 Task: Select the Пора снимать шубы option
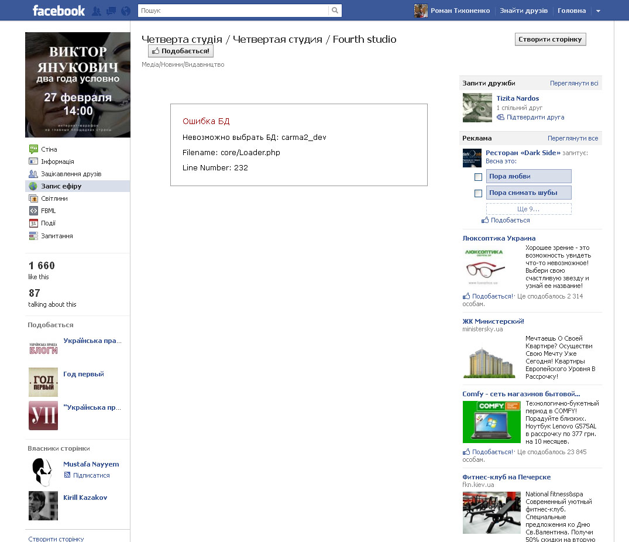pos(529,193)
